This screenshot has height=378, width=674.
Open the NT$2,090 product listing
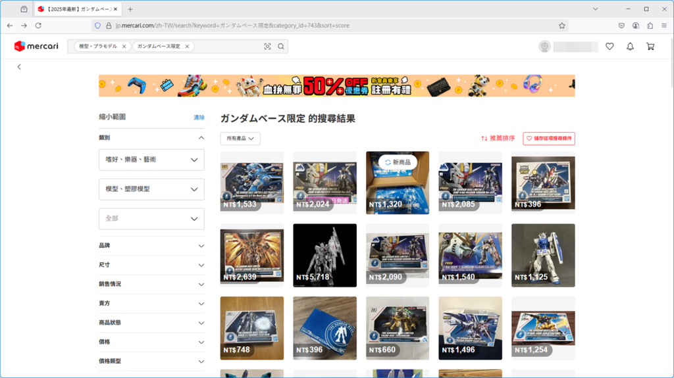[x=398, y=255]
